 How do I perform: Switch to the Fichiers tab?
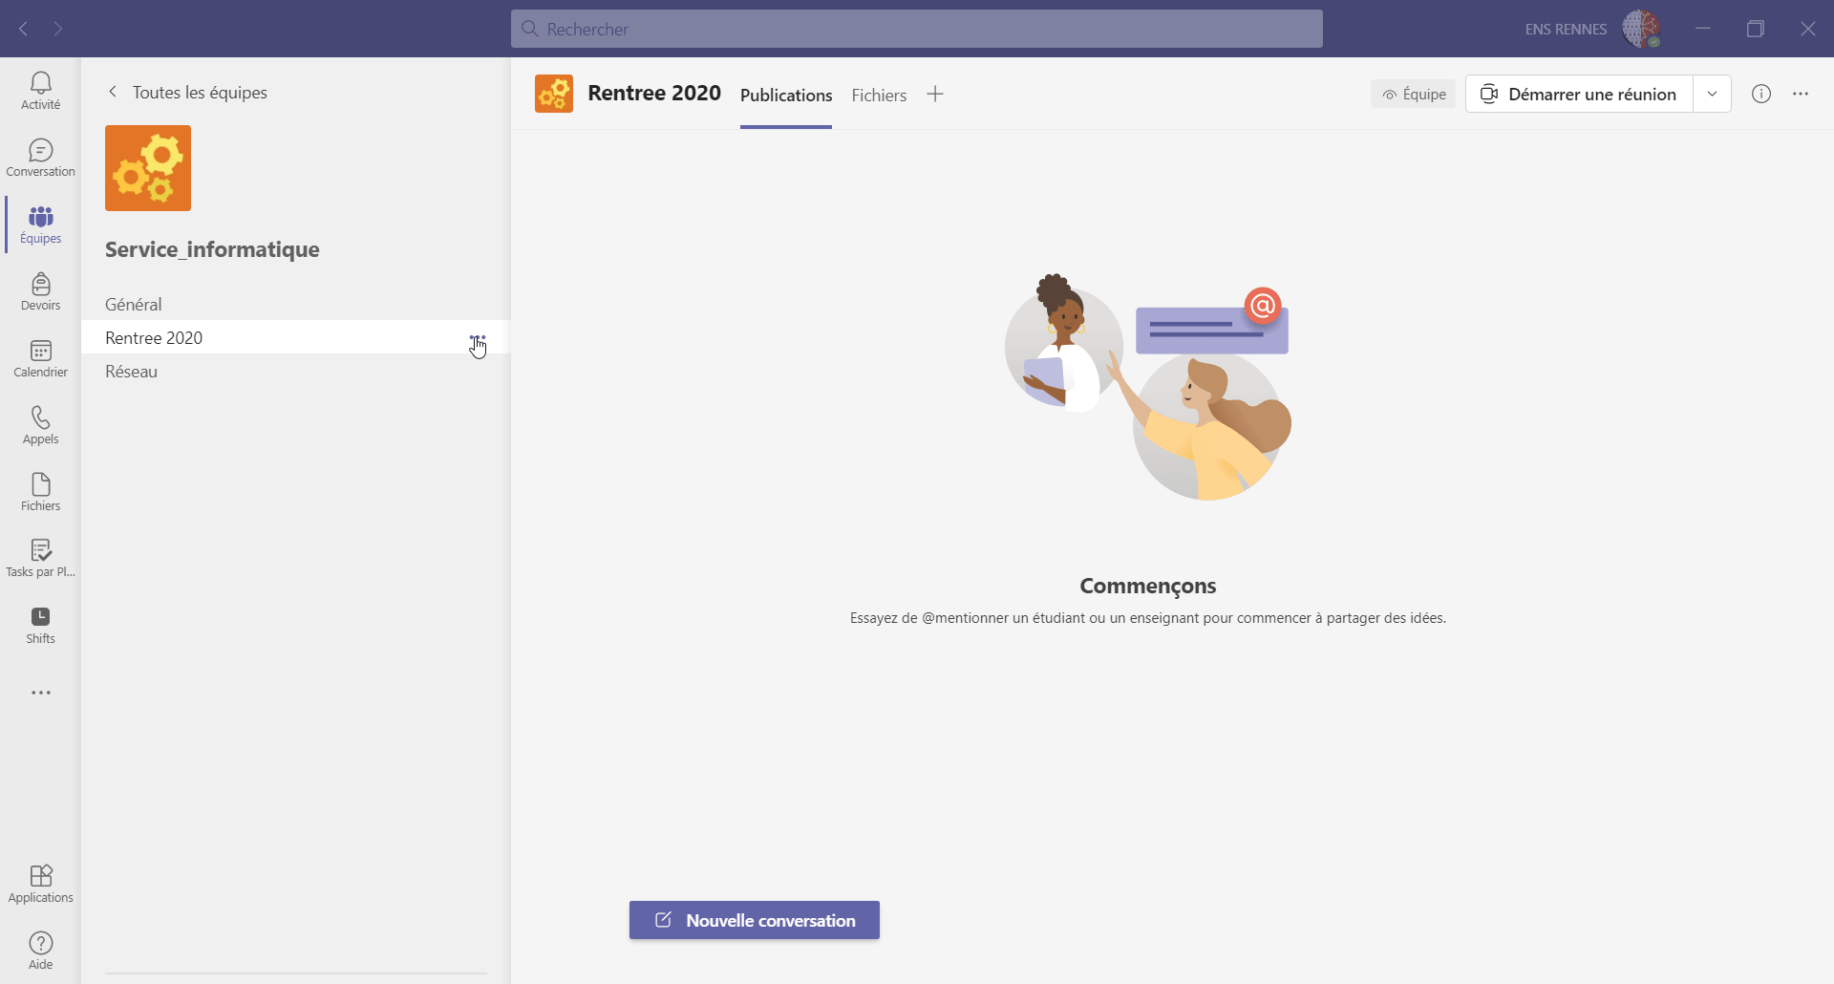pos(878,96)
